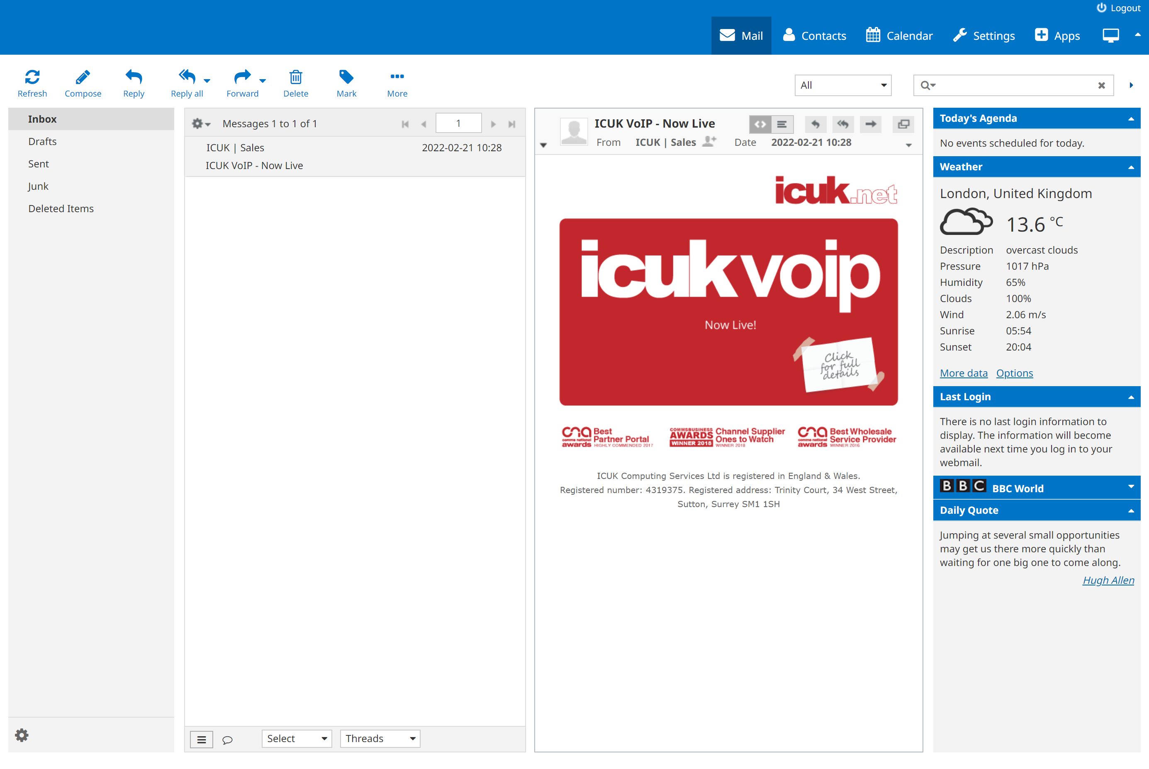The width and height of the screenshot is (1149, 769).
Task: Click the preview pane reply icon
Action: [815, 124]
